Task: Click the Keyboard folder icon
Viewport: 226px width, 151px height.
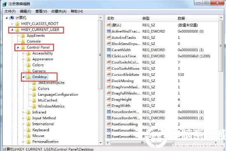Action: [28, 130]
